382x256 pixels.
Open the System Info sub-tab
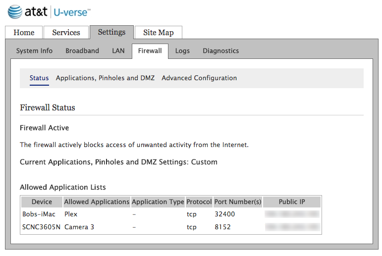click(34, 51)
